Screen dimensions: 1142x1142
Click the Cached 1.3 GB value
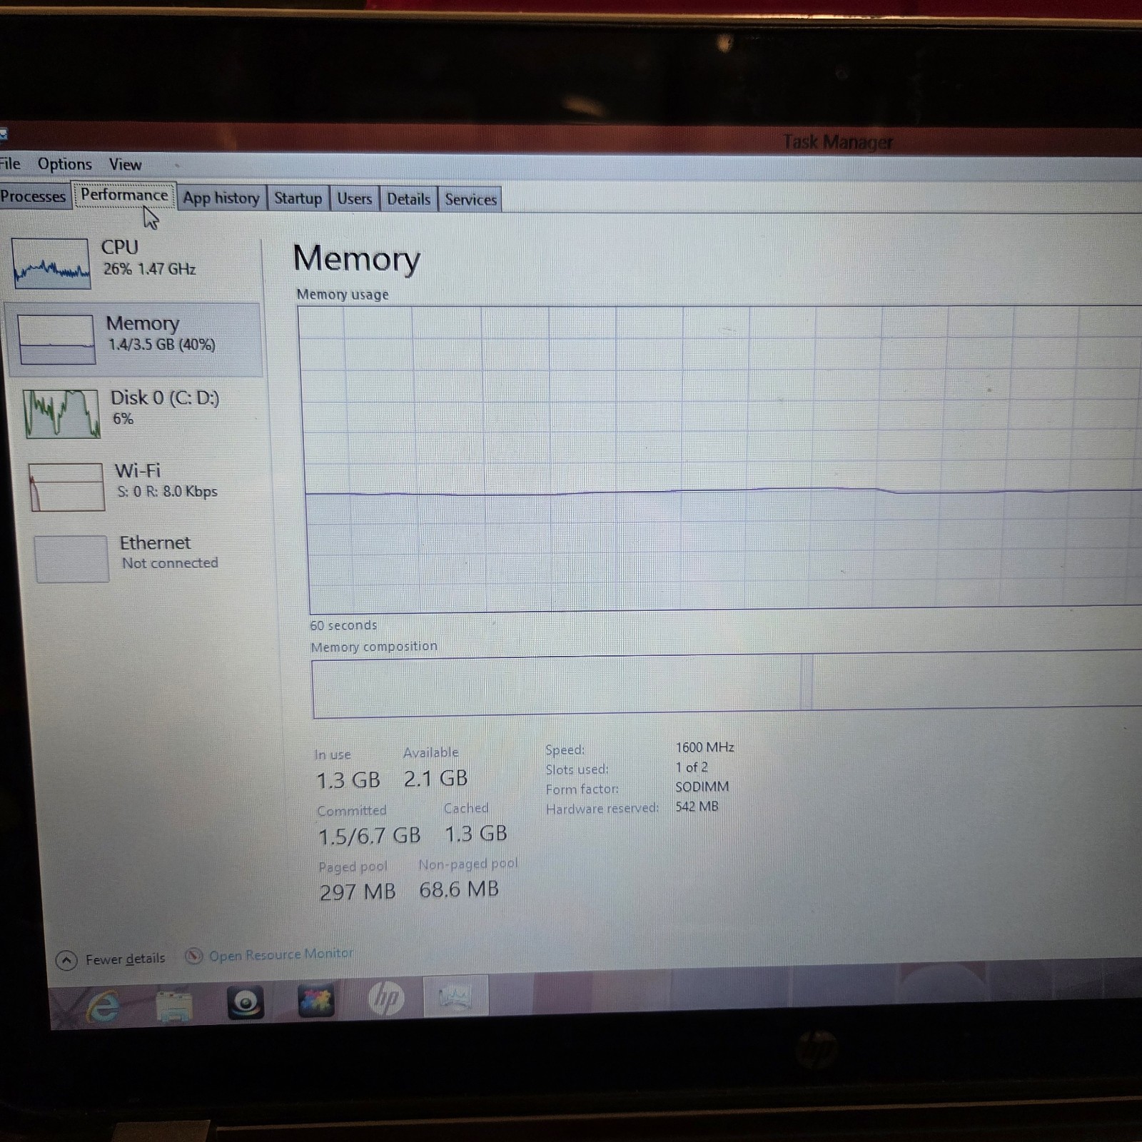476,834
